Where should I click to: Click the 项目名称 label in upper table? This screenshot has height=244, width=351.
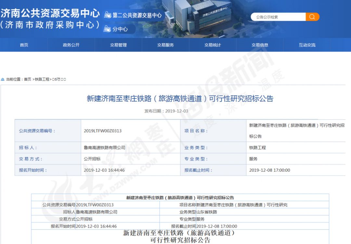point(196,131)
